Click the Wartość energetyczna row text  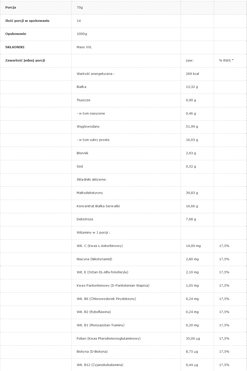96,74
